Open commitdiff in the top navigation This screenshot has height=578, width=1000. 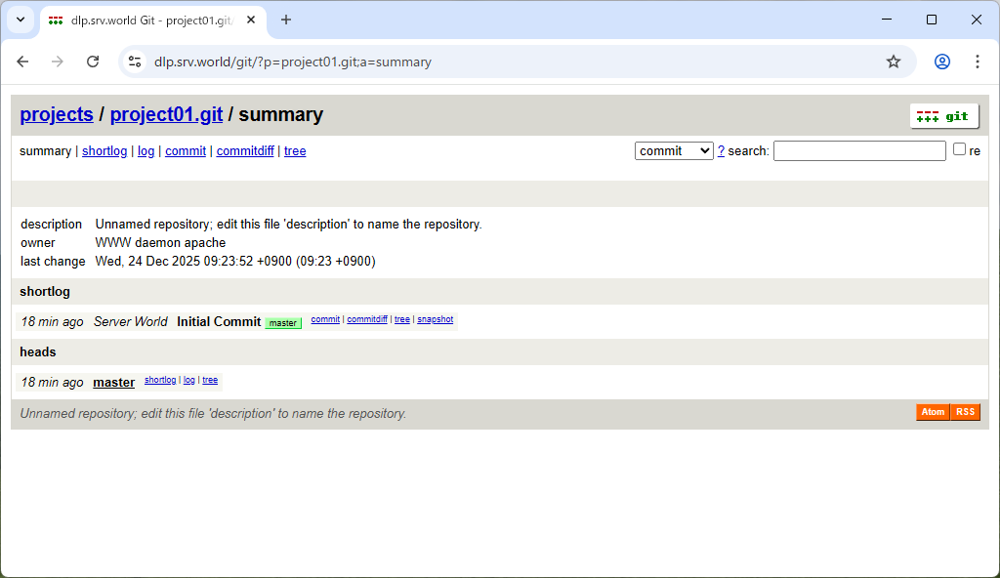point(245,151)
